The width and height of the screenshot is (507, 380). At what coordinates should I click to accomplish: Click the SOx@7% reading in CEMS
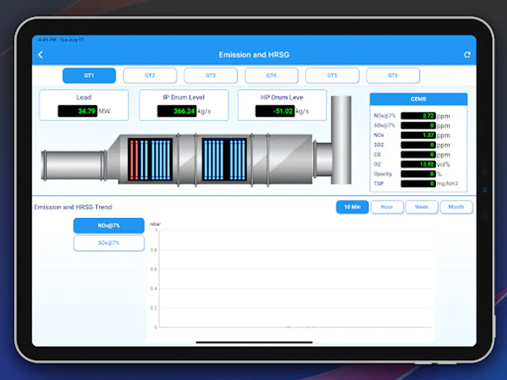(418, 125)
